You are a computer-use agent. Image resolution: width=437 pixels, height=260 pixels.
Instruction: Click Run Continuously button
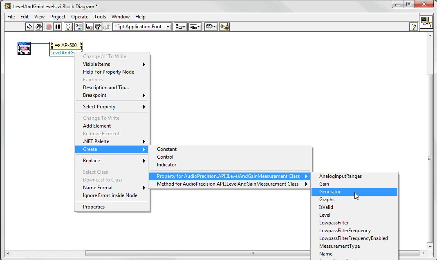pyautogui.click(x=38, y=27)
